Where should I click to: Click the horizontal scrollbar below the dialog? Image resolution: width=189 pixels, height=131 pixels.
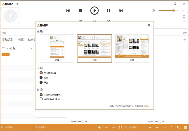pos(51,118)
